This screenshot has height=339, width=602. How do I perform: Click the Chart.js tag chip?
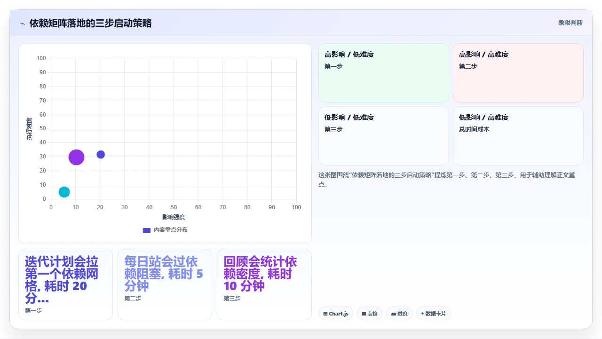pyautogui.click(x=336, y=314)
